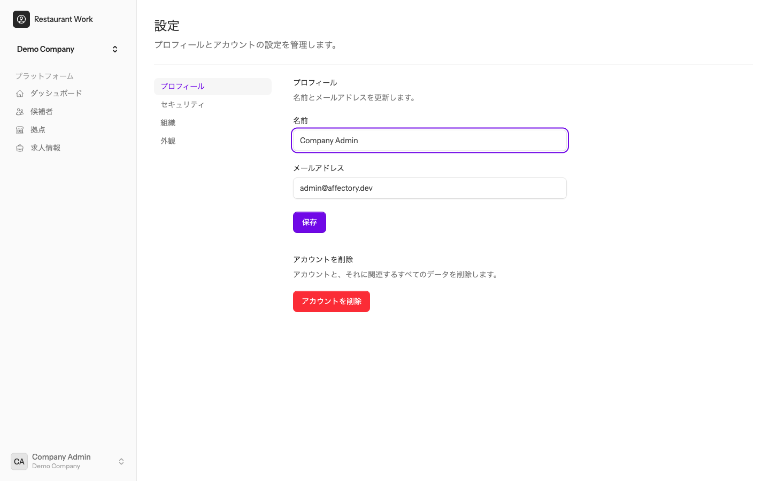Click the Dashboard home icon

20,94
